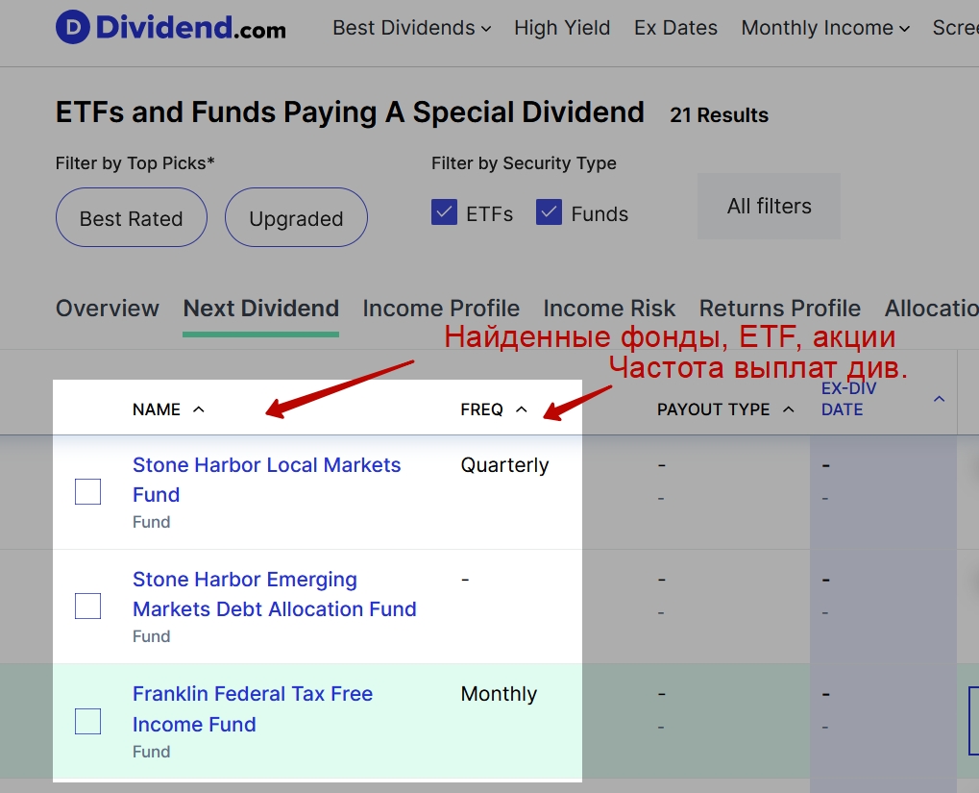Open the Returns Profile tab
This screenshot has width=979, height=793.
(779, 309)
